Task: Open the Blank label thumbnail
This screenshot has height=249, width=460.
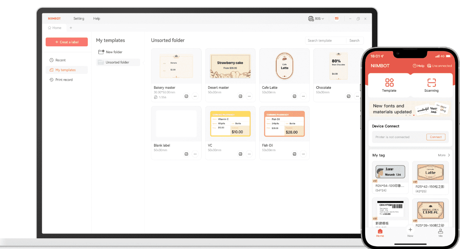Action: (x=176, y=124)
